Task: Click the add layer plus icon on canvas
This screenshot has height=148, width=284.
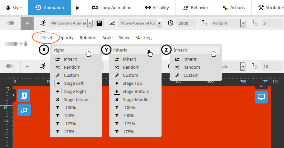Action: coord(24,95)
